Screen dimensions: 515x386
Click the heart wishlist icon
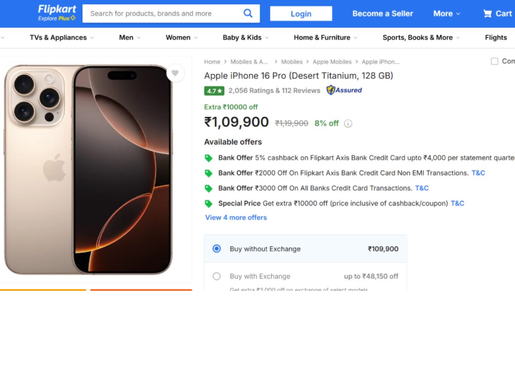(175, 73)
